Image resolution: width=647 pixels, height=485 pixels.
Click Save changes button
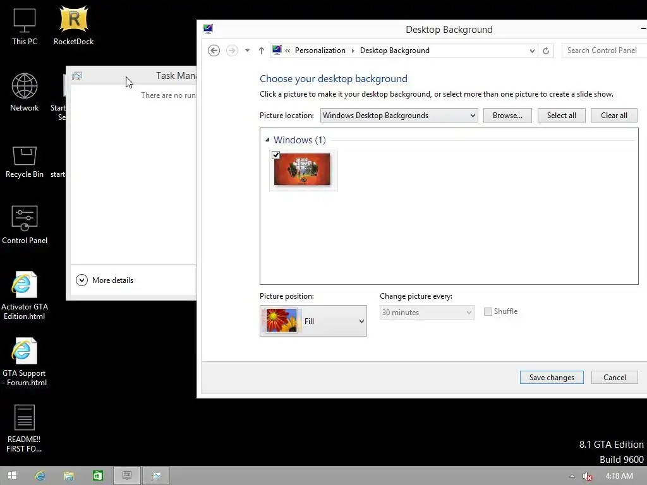coord(552,378)
